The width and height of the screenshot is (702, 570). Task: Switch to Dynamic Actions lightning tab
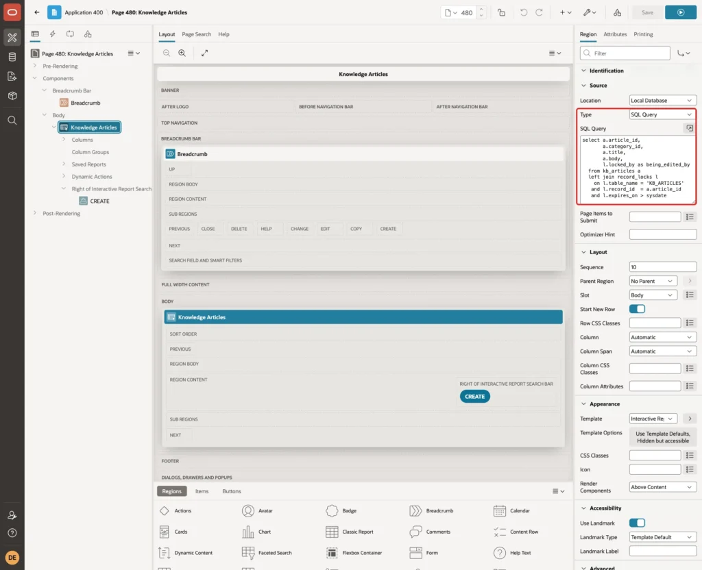pos(52,34)
